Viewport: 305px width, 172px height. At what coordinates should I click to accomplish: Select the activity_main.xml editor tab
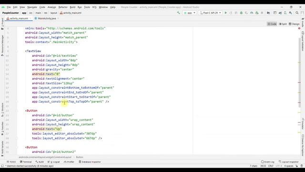(19, 19)
